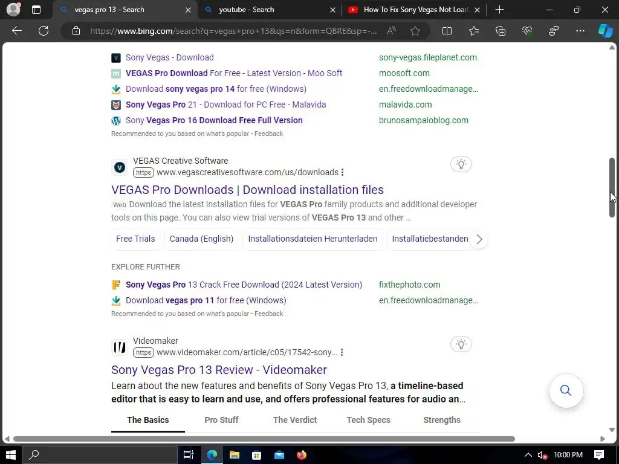Open Task View in taskbar
The width and height of the screenshot is (619, 464).
189,455
